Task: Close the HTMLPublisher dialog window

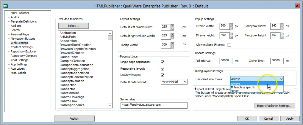Action: (x=297, y=6)
